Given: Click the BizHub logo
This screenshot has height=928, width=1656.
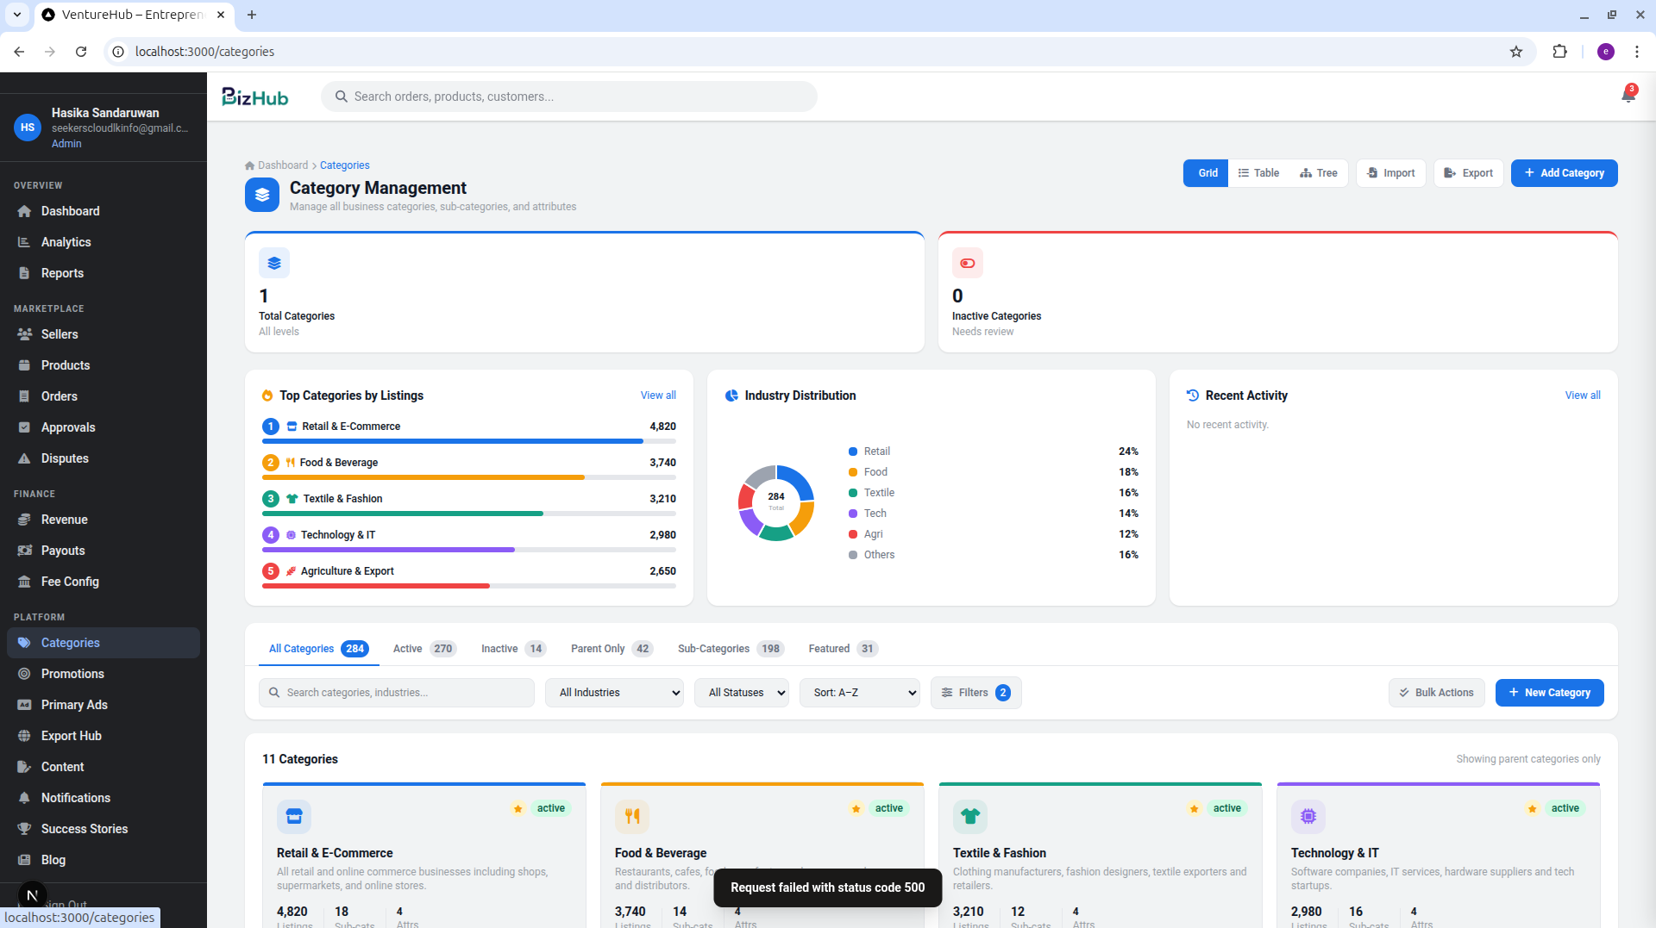Looking at the screenshot, I should click(255, 97).
